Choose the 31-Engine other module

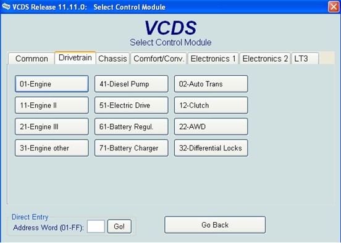(52, 148)
